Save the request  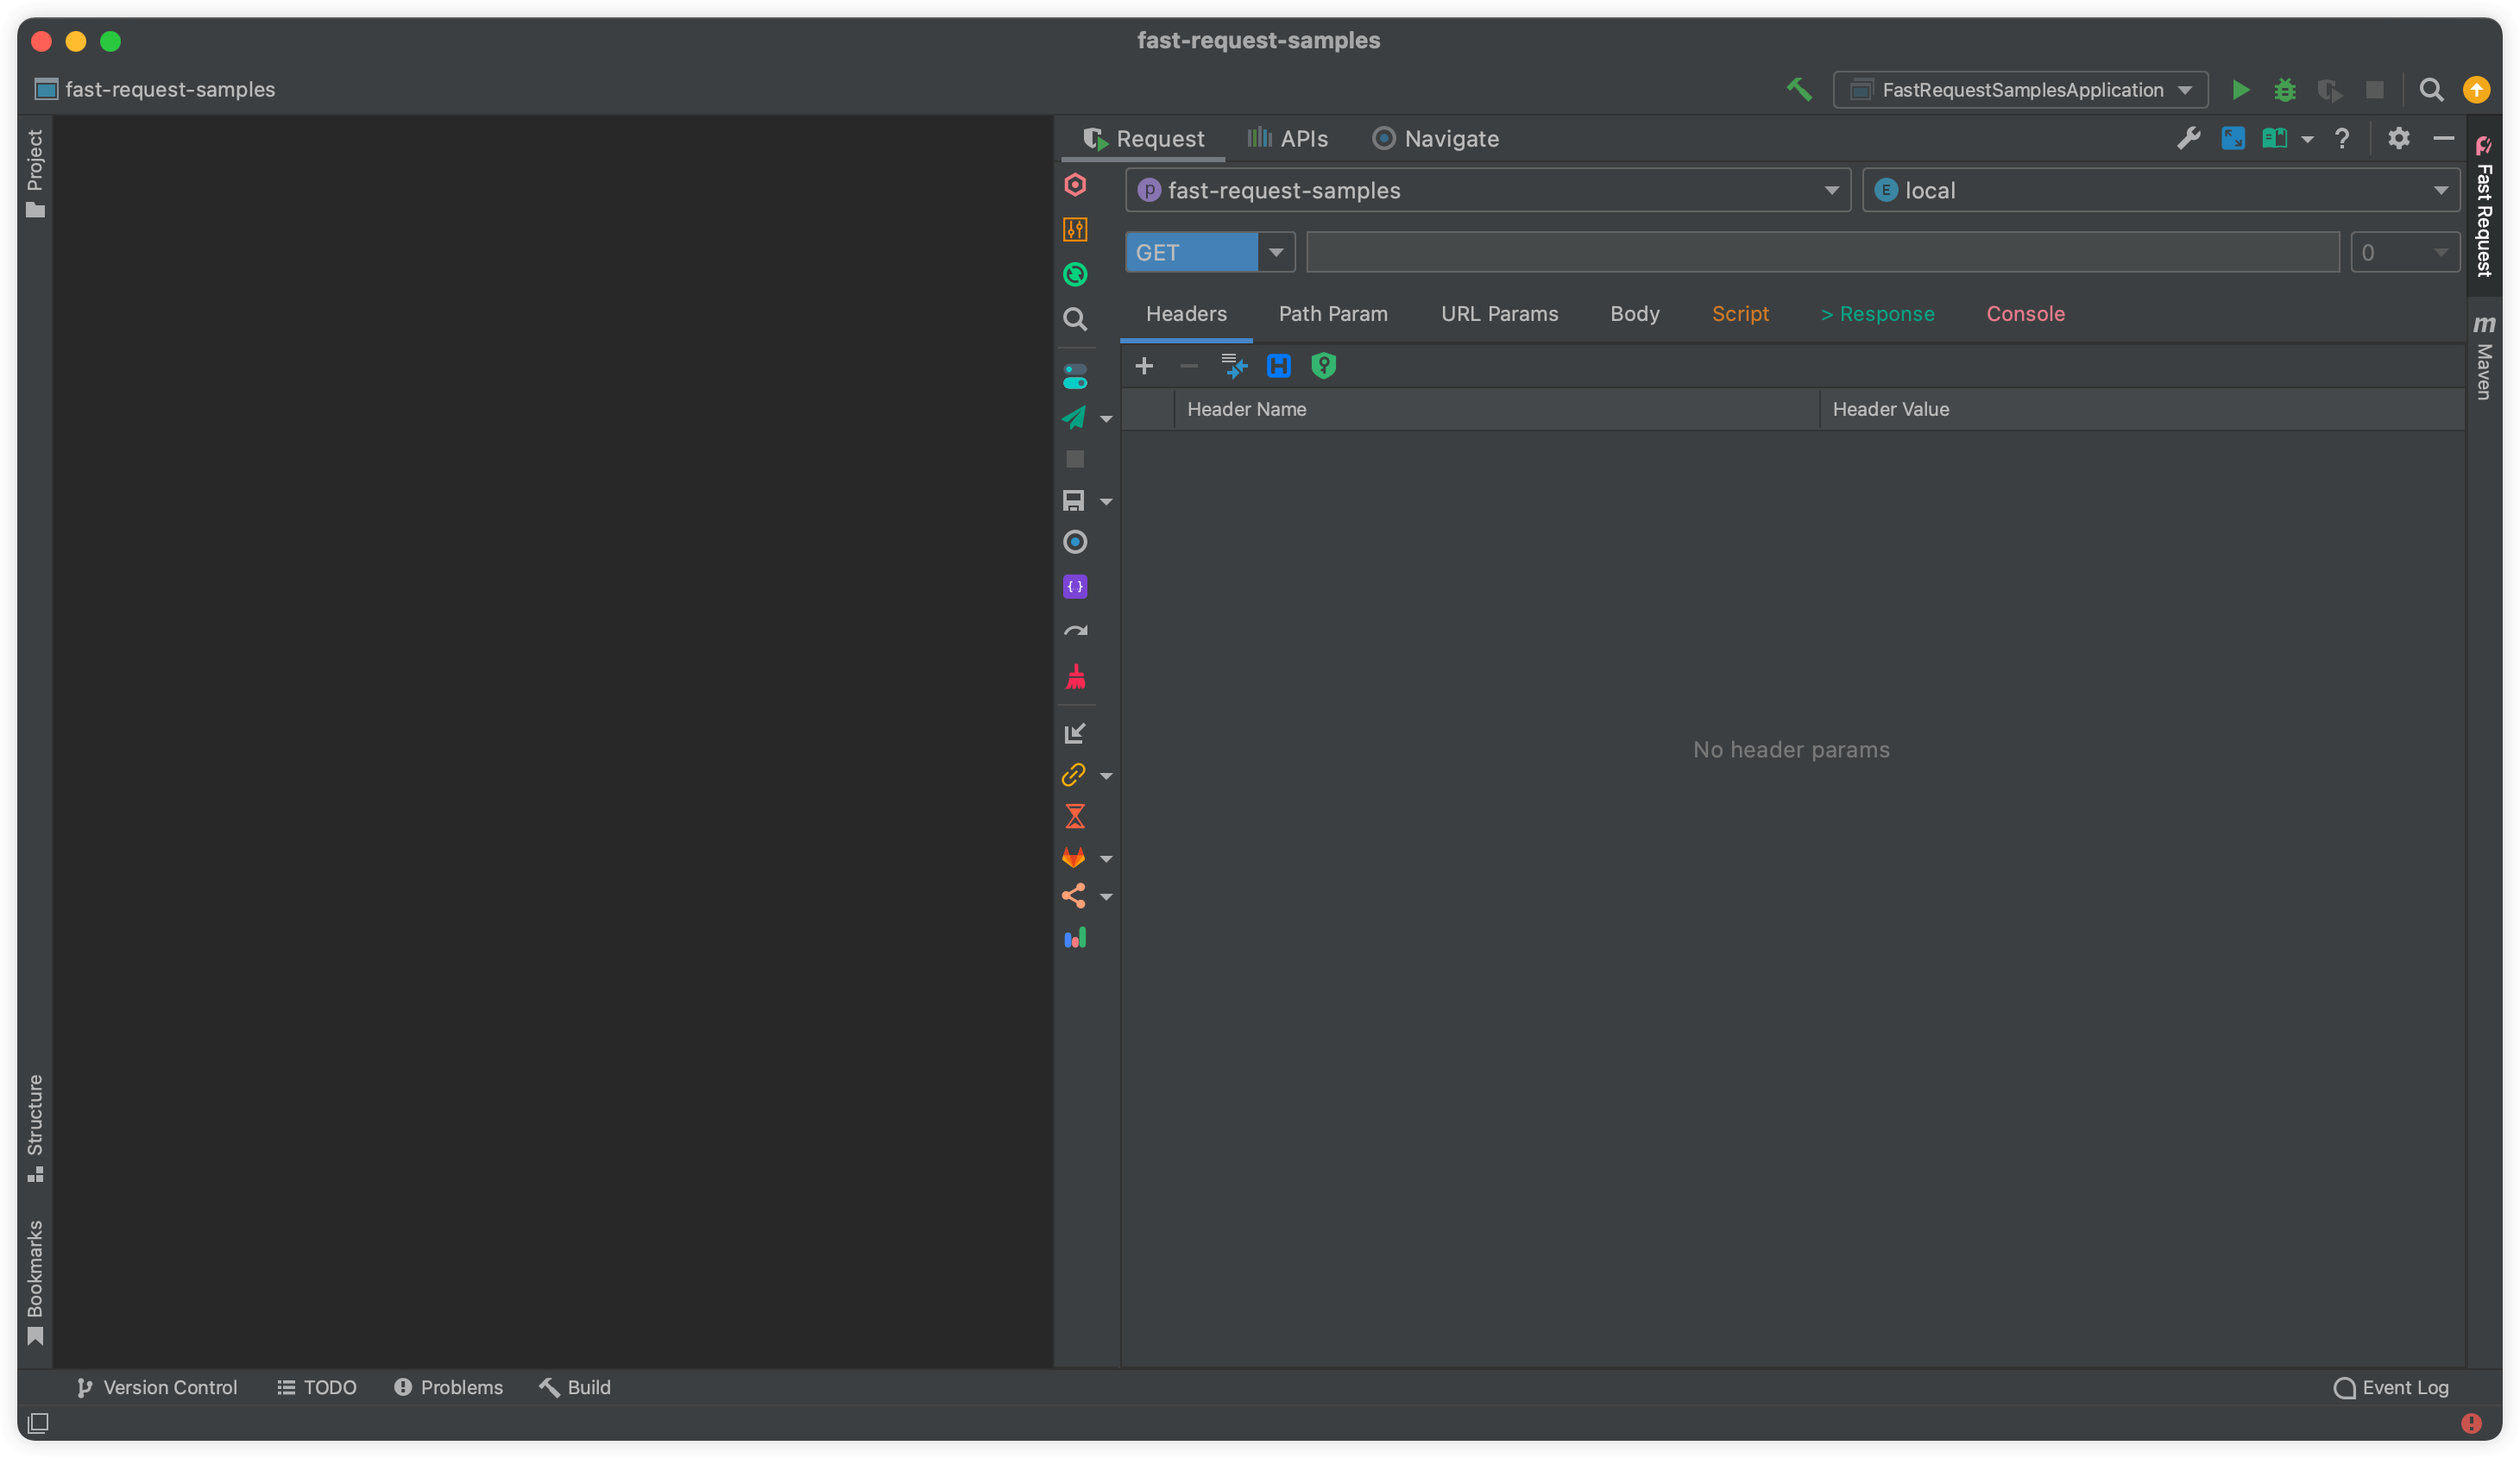pos(1075,501)
